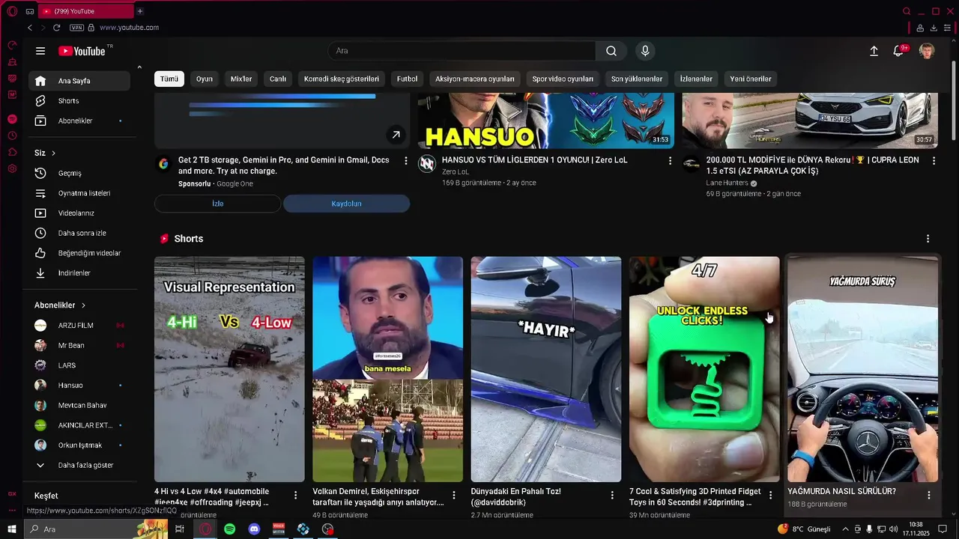
Task: Open the Shorts section options menu
Action: click(928, 239)
